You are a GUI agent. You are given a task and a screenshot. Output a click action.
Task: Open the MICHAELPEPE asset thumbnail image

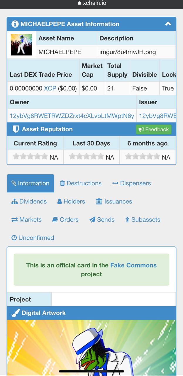coord(21,45)
